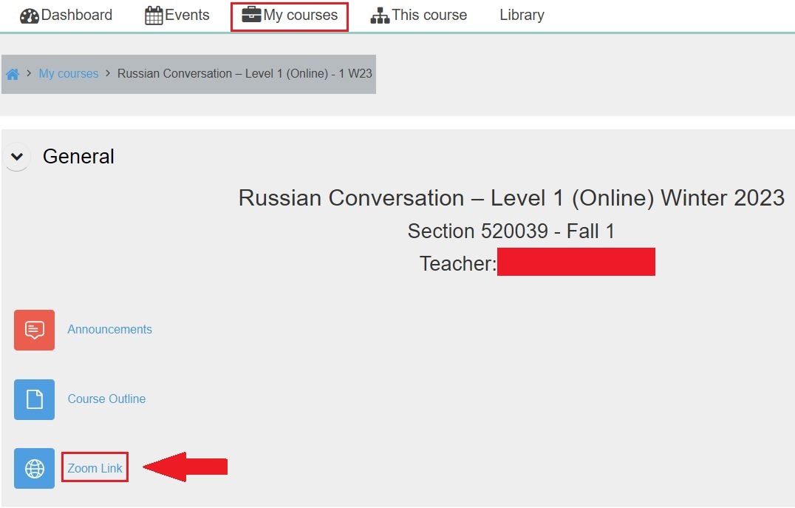
Task: Click the home icon in the breadcrumb
Action: pos(13,73)
